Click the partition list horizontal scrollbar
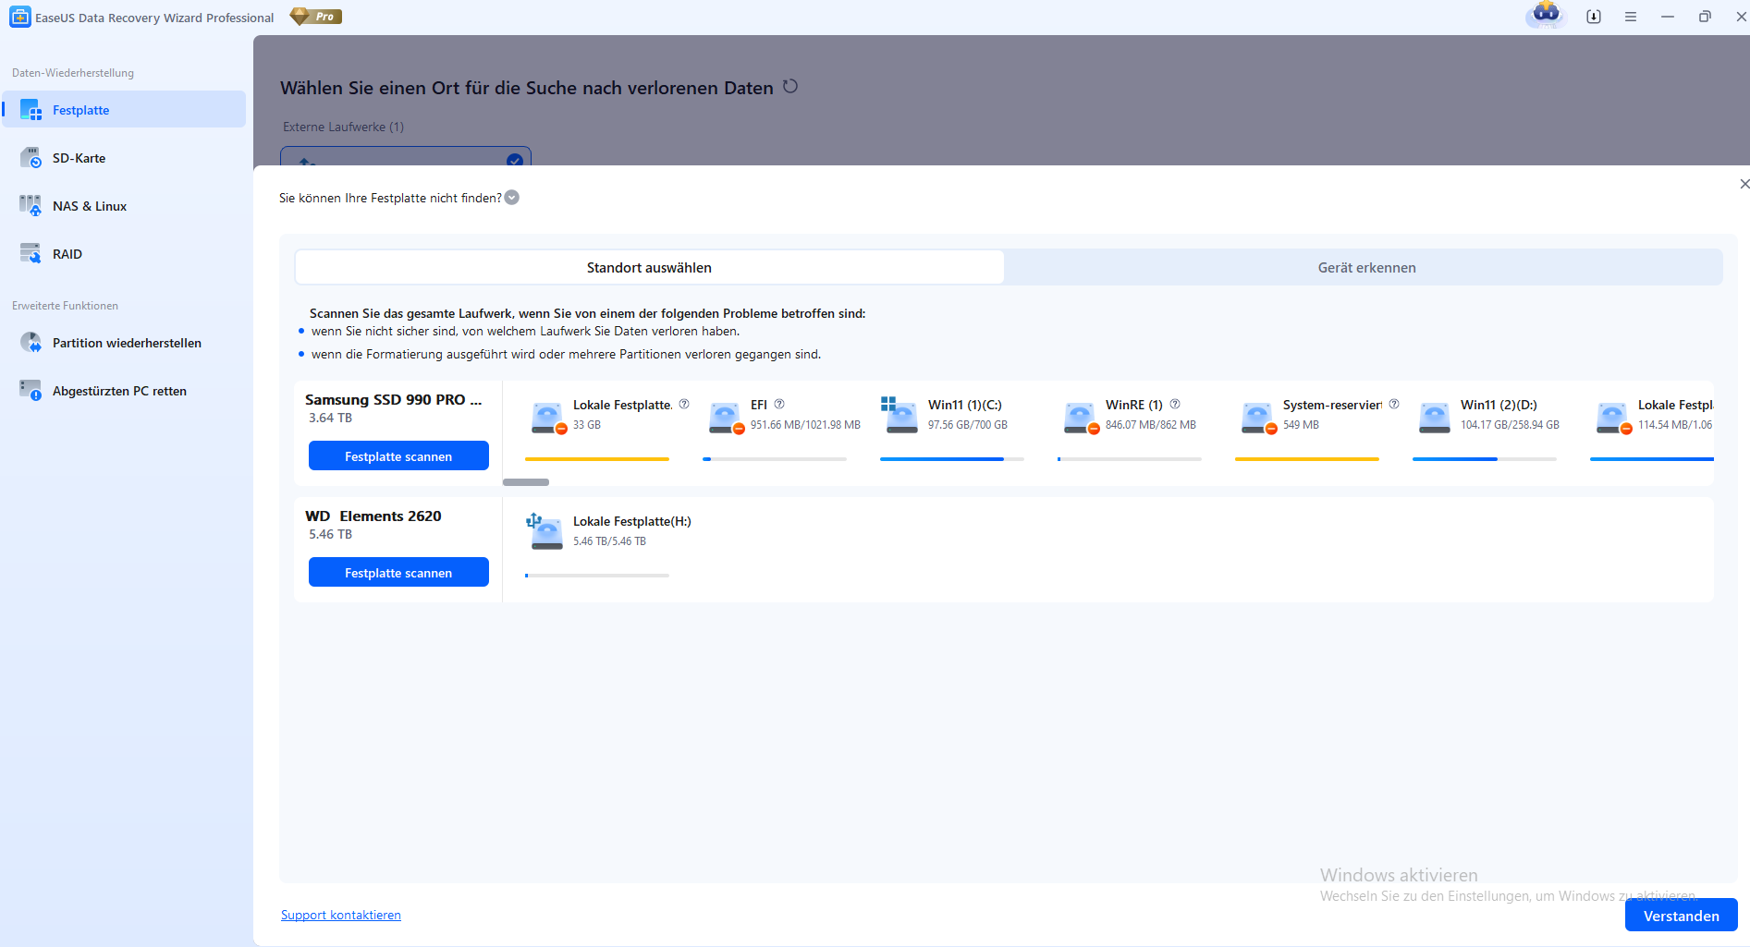This screenshot has width=1750, height=947. pos(526,482)
